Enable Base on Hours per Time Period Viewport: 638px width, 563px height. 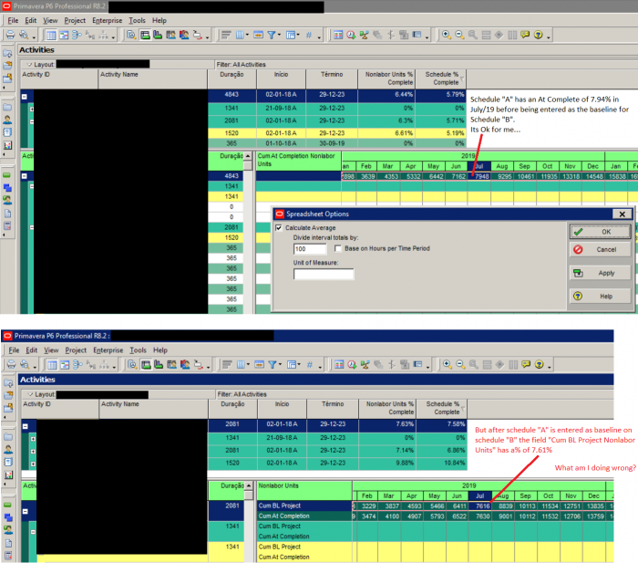tap(338, 248)
